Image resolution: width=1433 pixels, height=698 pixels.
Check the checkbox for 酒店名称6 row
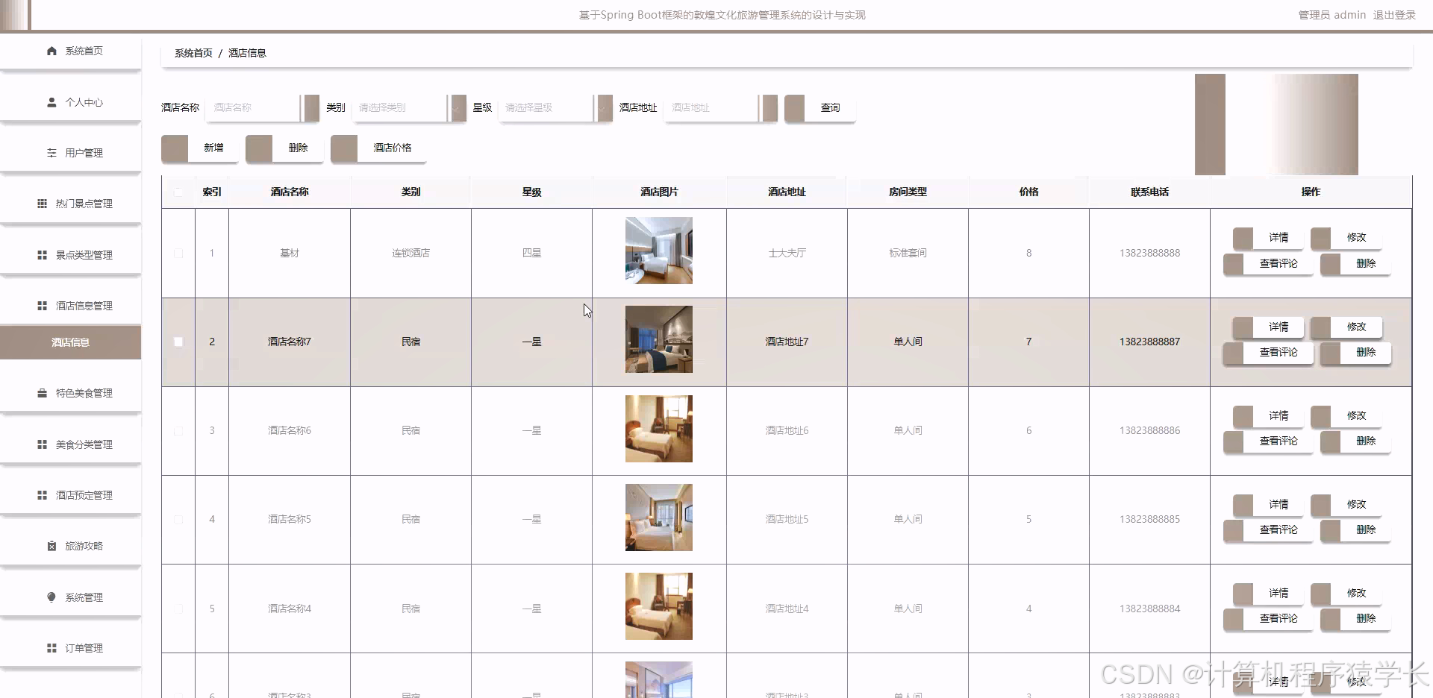point(178,430)
